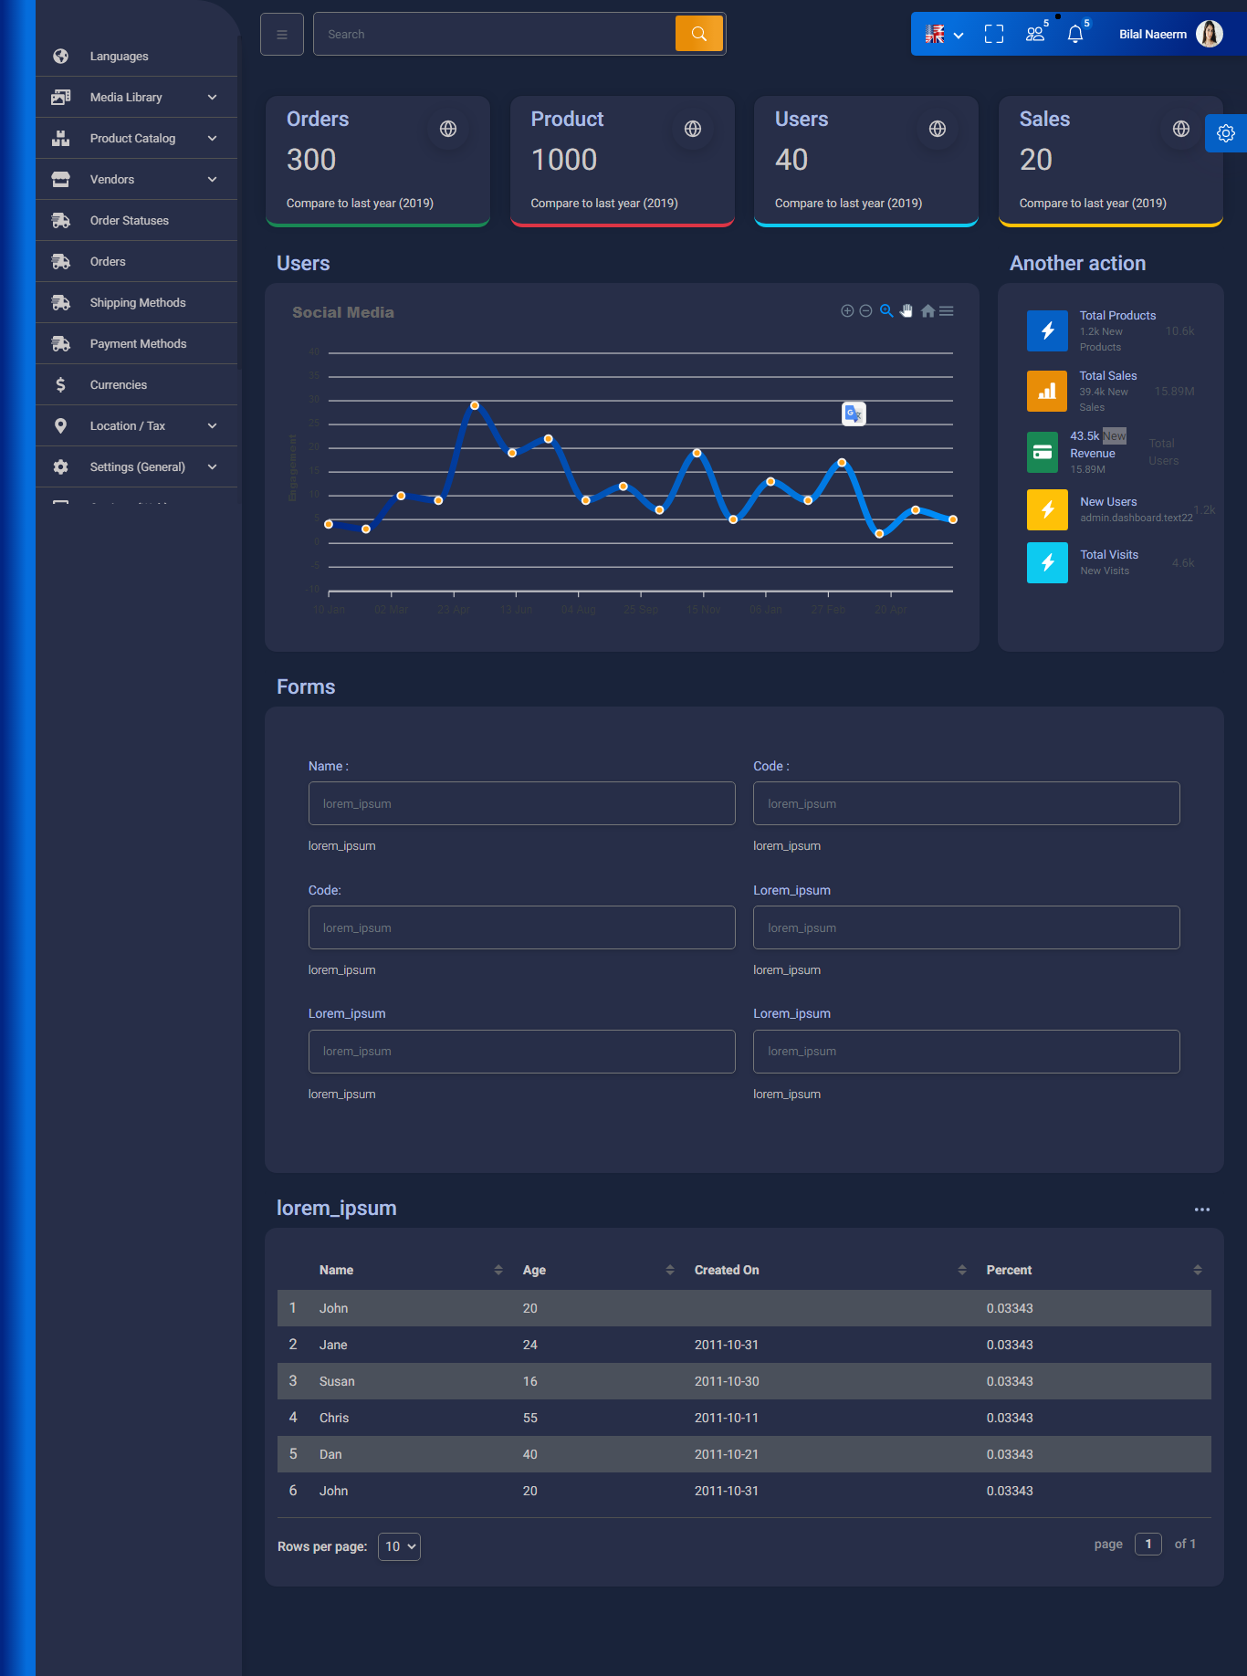Click Total Visits cyan lightning icon
This screenshot has width=1247, height=1676.
pos(1047,562)
